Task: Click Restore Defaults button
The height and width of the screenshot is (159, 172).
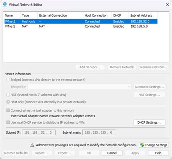Action: coord(16,153)
